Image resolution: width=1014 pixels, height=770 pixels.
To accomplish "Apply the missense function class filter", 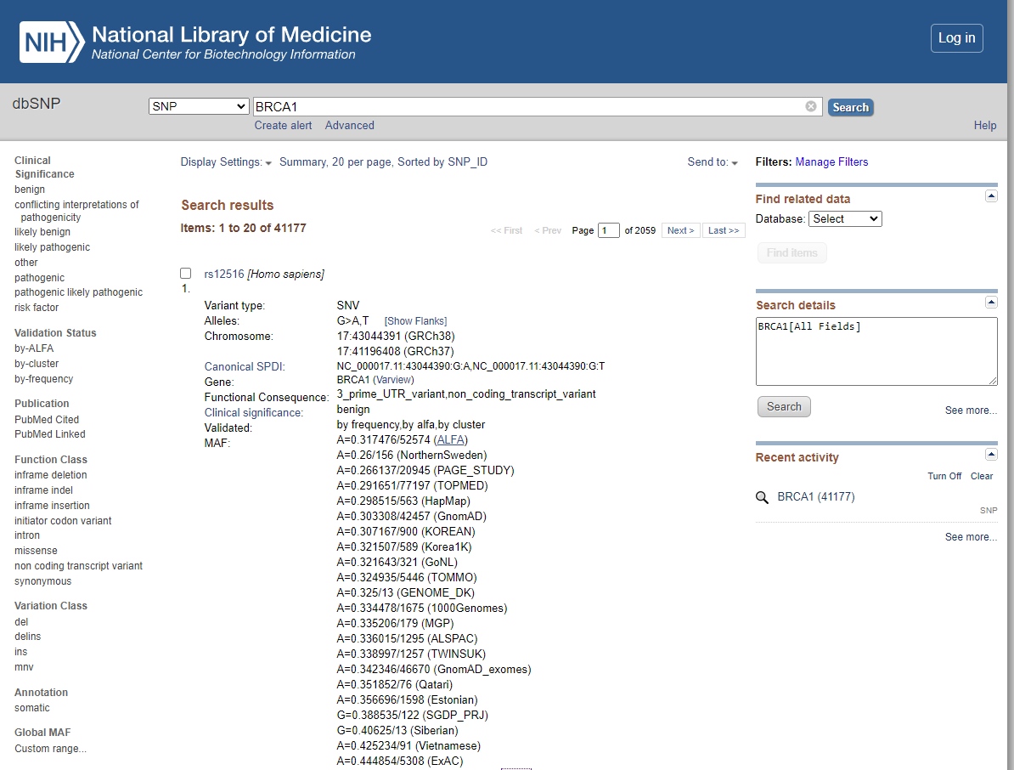I will (36, 551).
